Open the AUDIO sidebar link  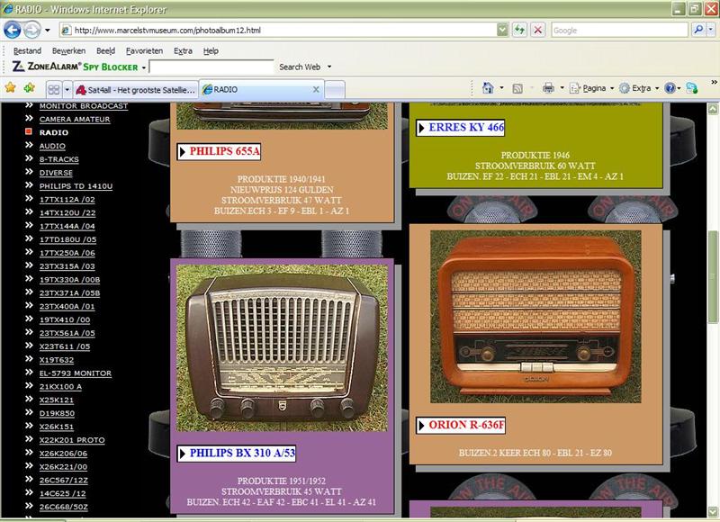[52, 146]
